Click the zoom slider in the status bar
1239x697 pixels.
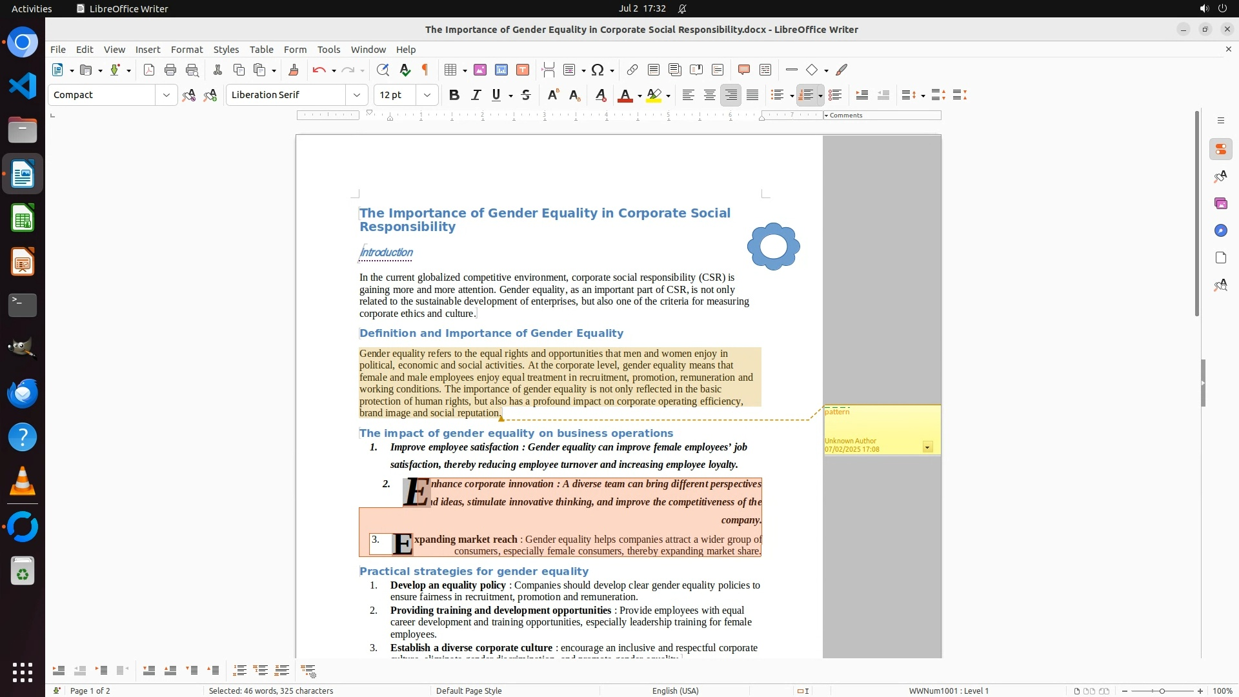1162,691
